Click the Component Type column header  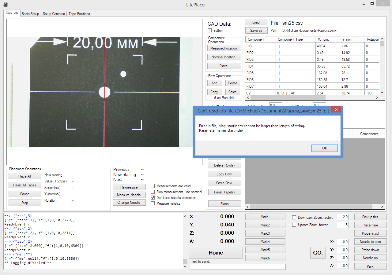click(296, 39)
